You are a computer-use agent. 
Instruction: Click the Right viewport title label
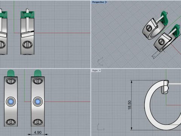(95, 71)
